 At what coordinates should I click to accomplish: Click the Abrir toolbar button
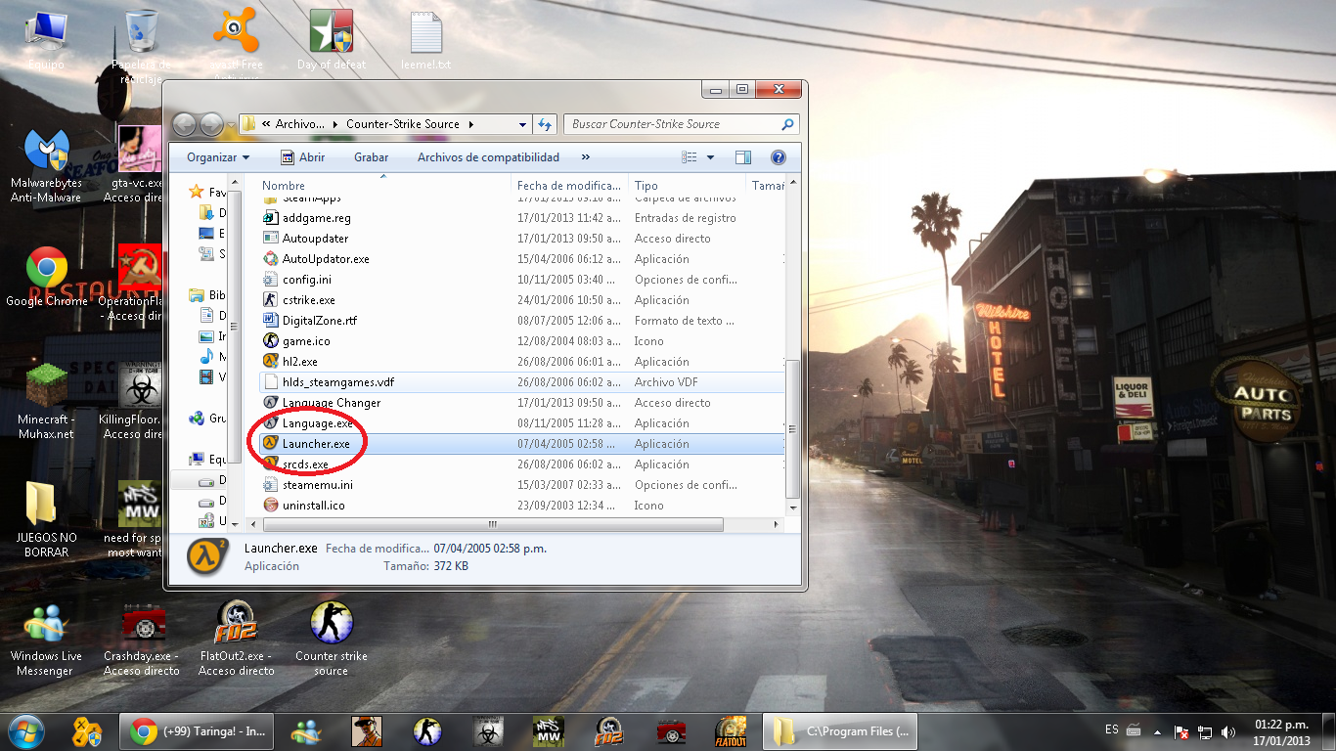[x=302, y=157]
